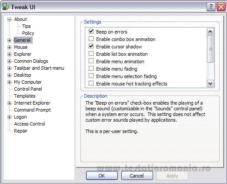
Task: Expand the Logon tree node
Action: [x=9, y=117]
